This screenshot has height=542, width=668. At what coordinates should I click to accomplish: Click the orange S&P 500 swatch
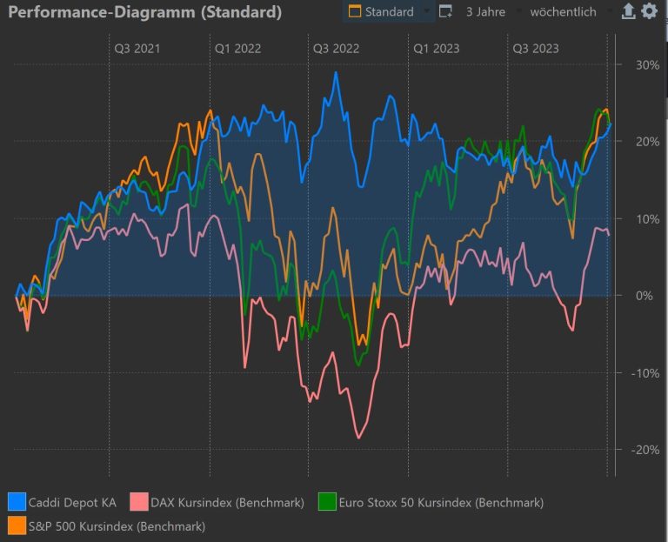tap(17, 525)
